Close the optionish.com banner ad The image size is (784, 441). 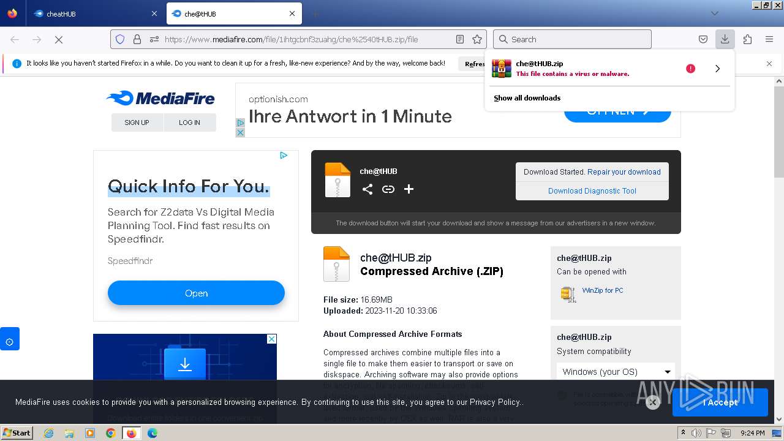(x=240, y=132)
